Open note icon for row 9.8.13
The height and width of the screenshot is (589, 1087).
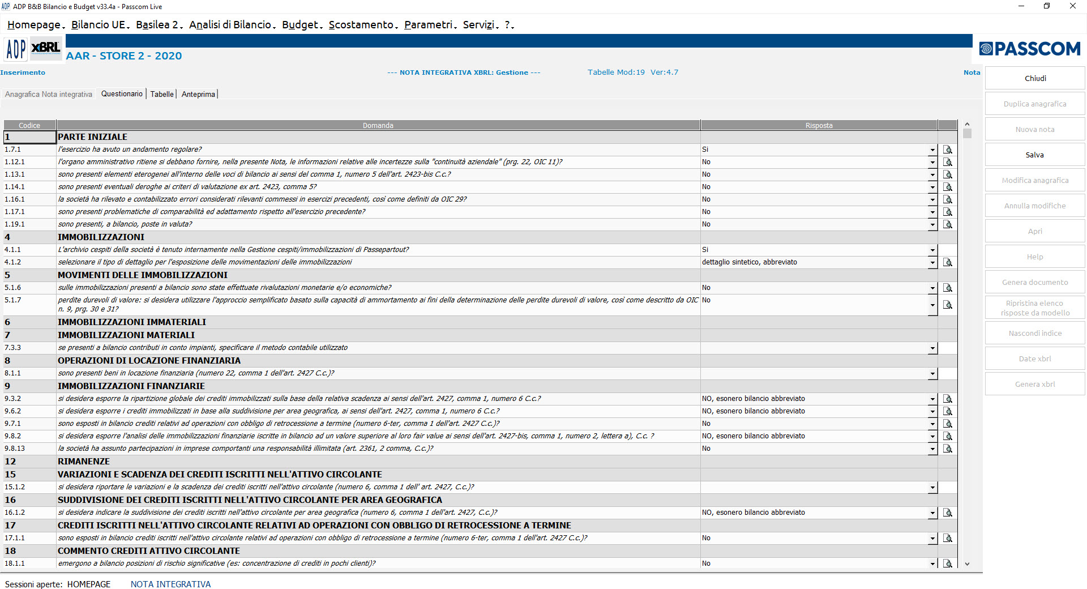948,449
